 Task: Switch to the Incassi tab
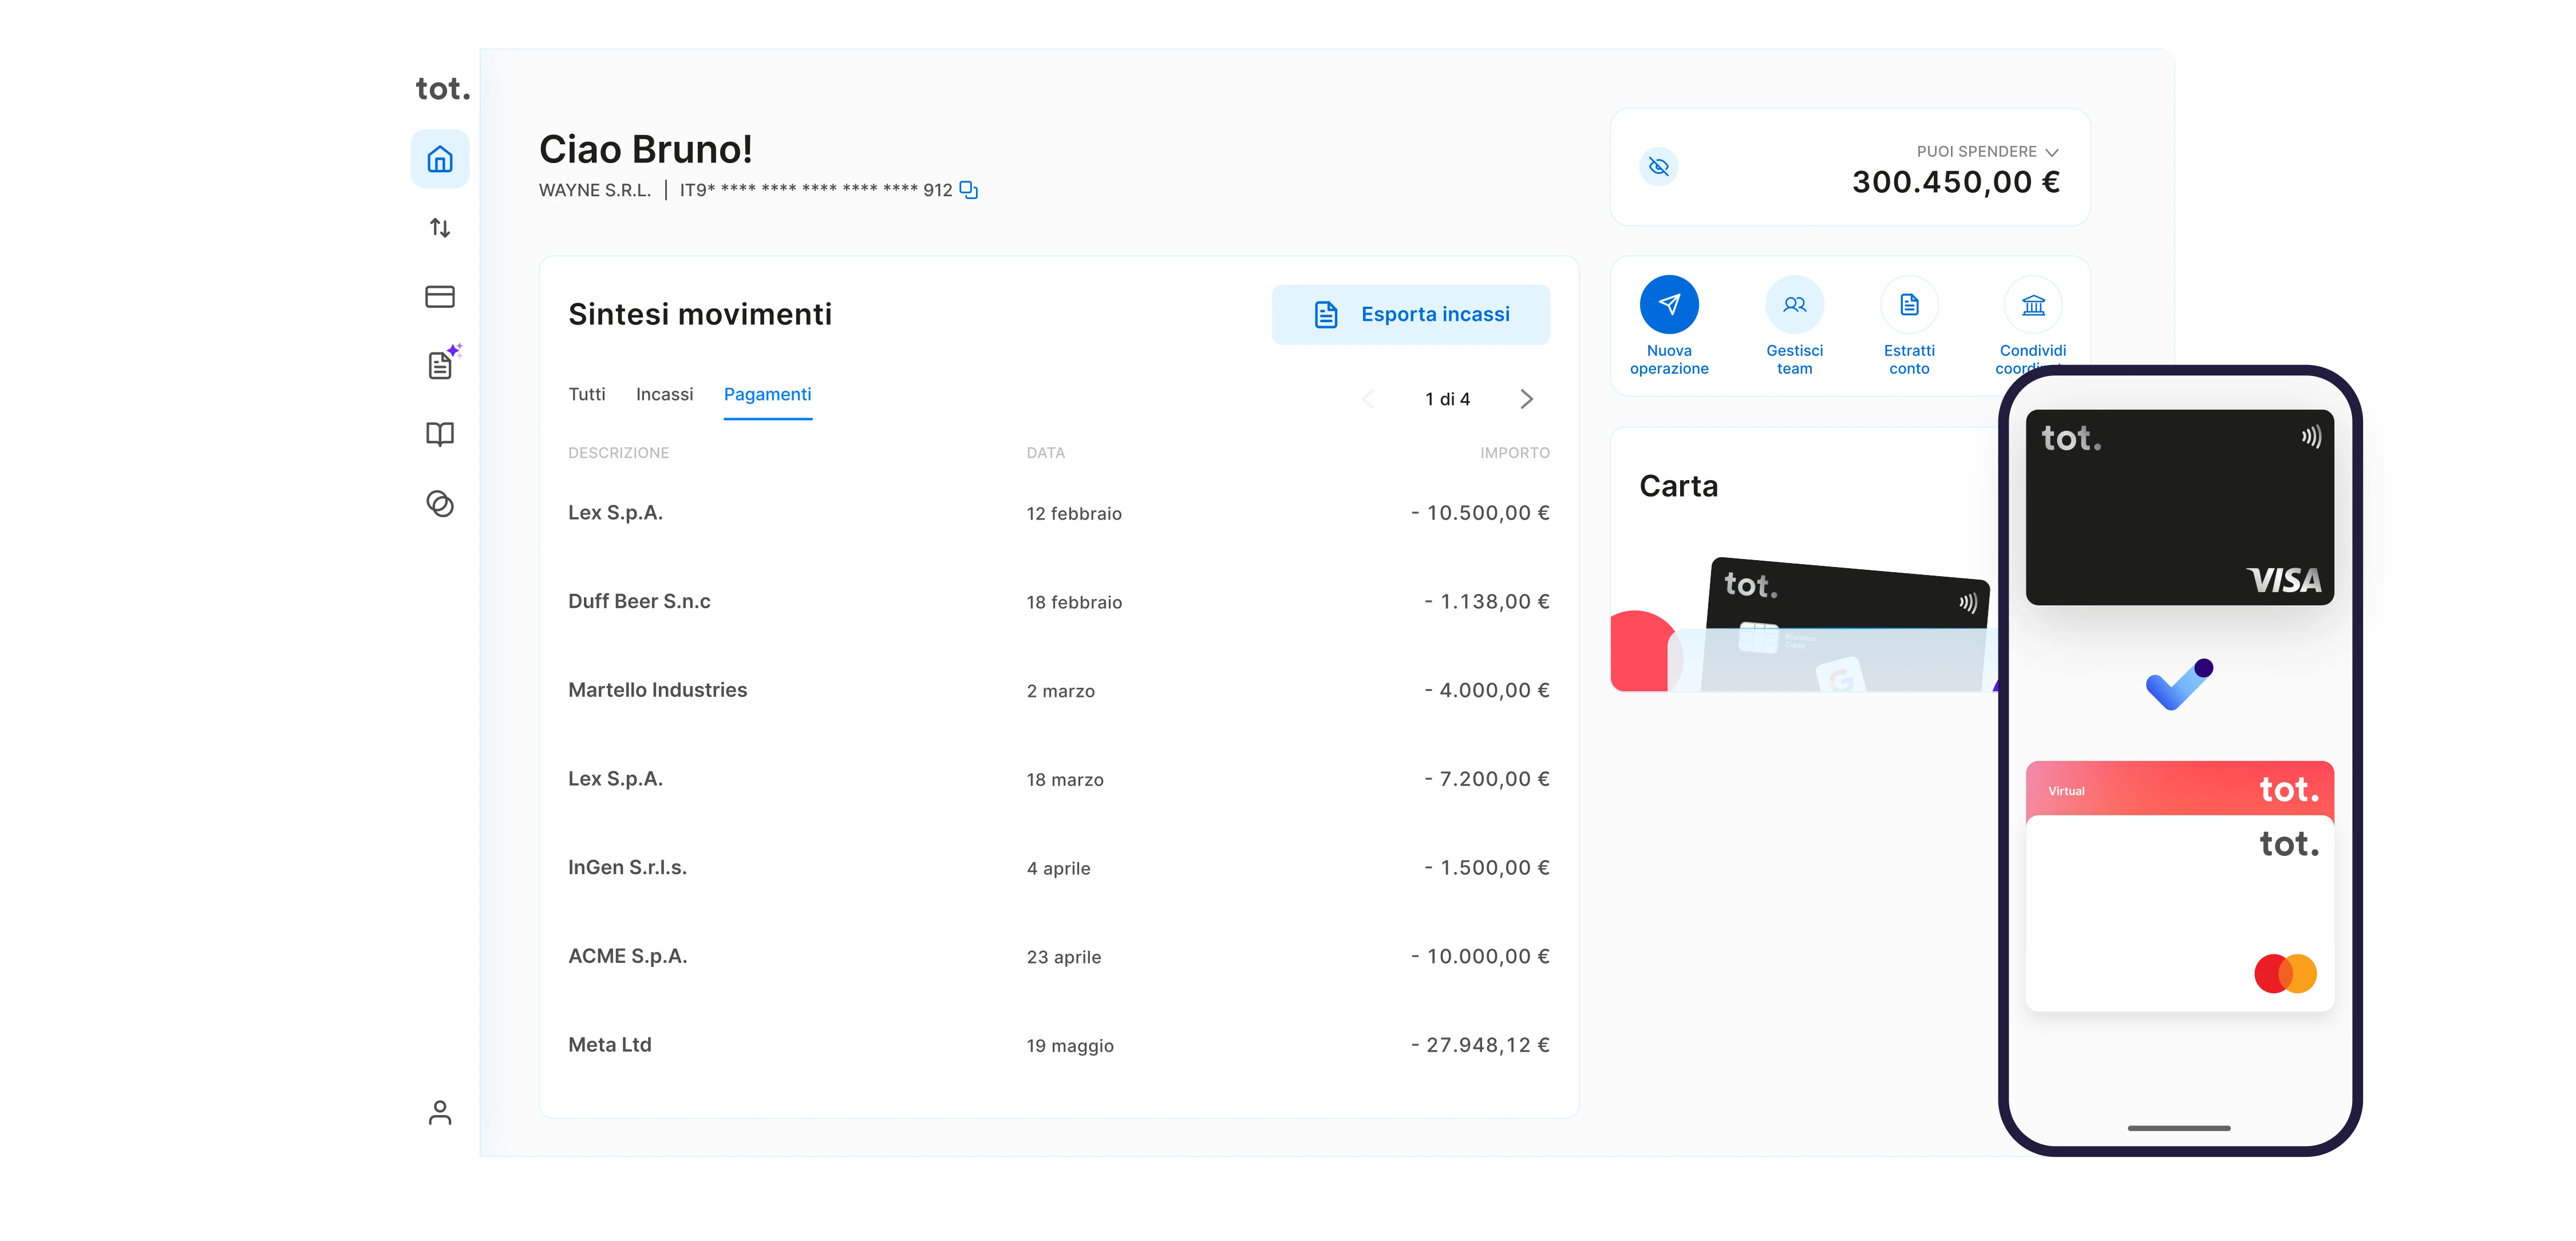(664, 395)
